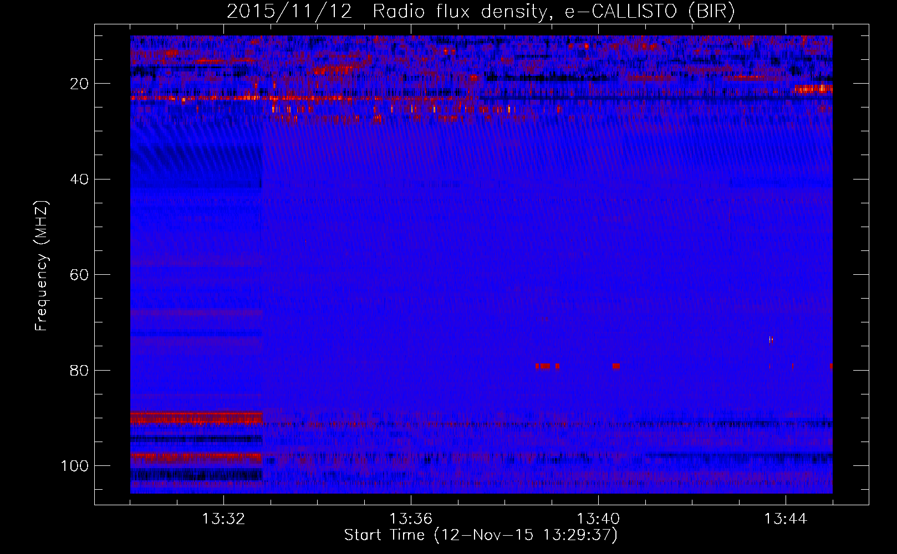The height and width of the screenshot is (554, 897).
Task: Click the red burst at 80 MHz near 13:40
Action: pyautogui.click(x=616, y=366)
